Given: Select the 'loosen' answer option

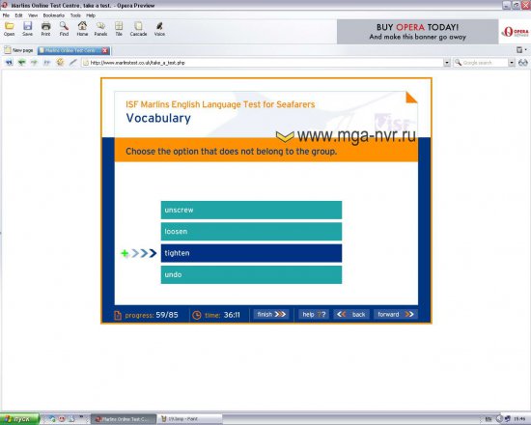Looking at the screenshot, I should [251, 232].
